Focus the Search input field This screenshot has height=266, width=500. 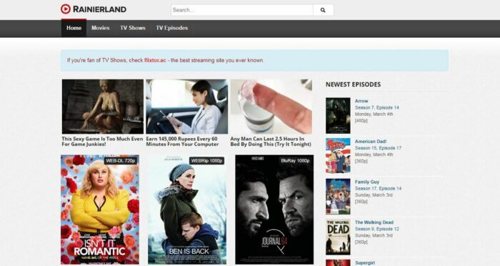coord(242,10)
